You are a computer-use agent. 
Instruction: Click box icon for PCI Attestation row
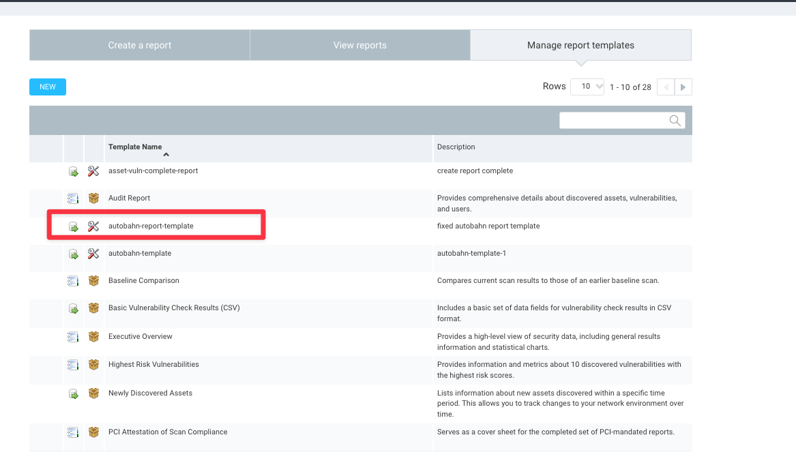point(93,432)
